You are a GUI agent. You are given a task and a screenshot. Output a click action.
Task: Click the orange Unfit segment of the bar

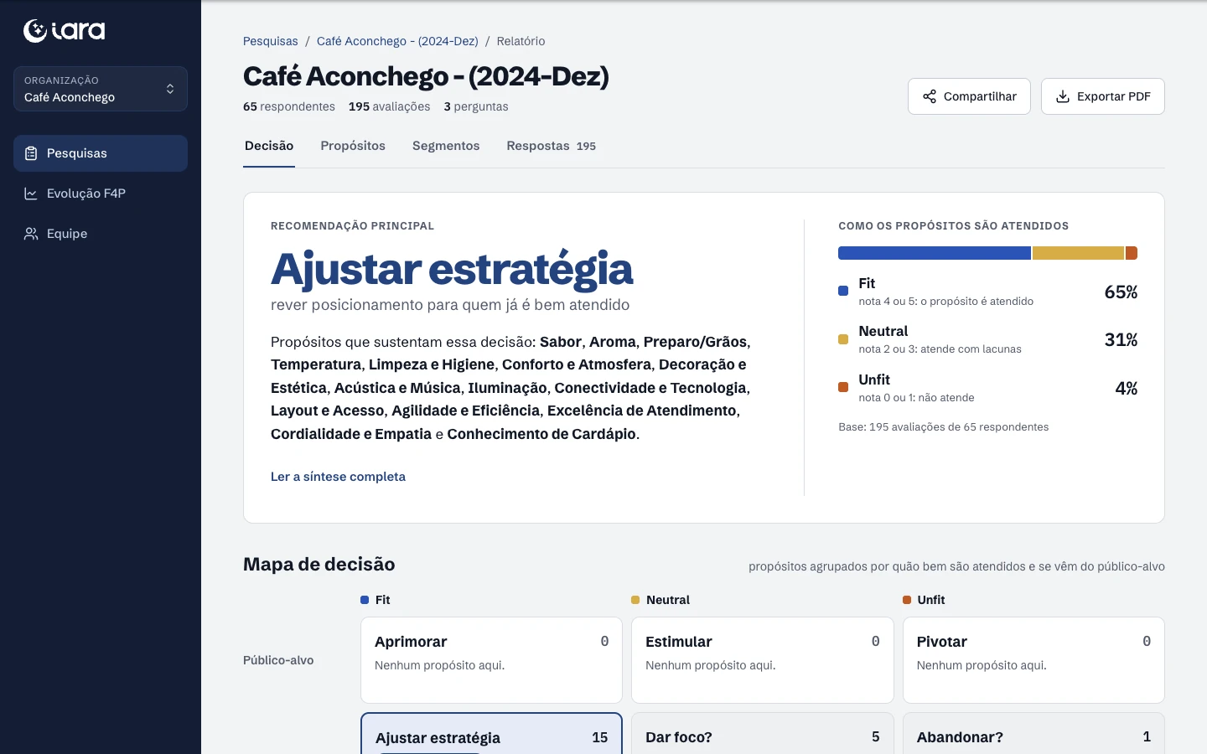coord(1132,253)
